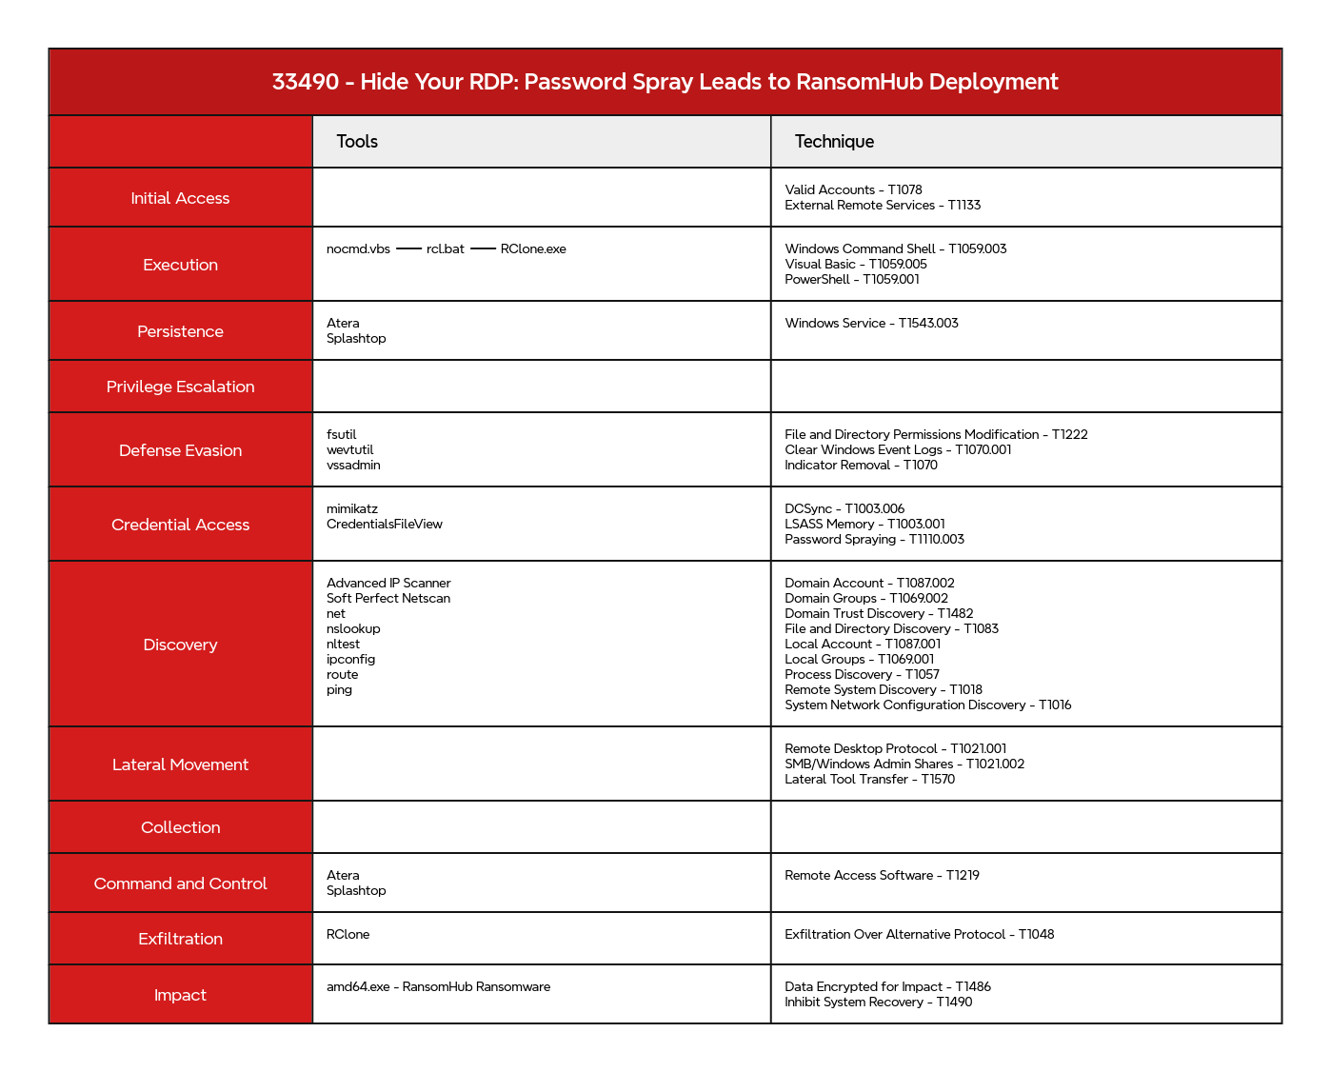
Task: Click the Command and Control label
Action: [x=180, y=883]
